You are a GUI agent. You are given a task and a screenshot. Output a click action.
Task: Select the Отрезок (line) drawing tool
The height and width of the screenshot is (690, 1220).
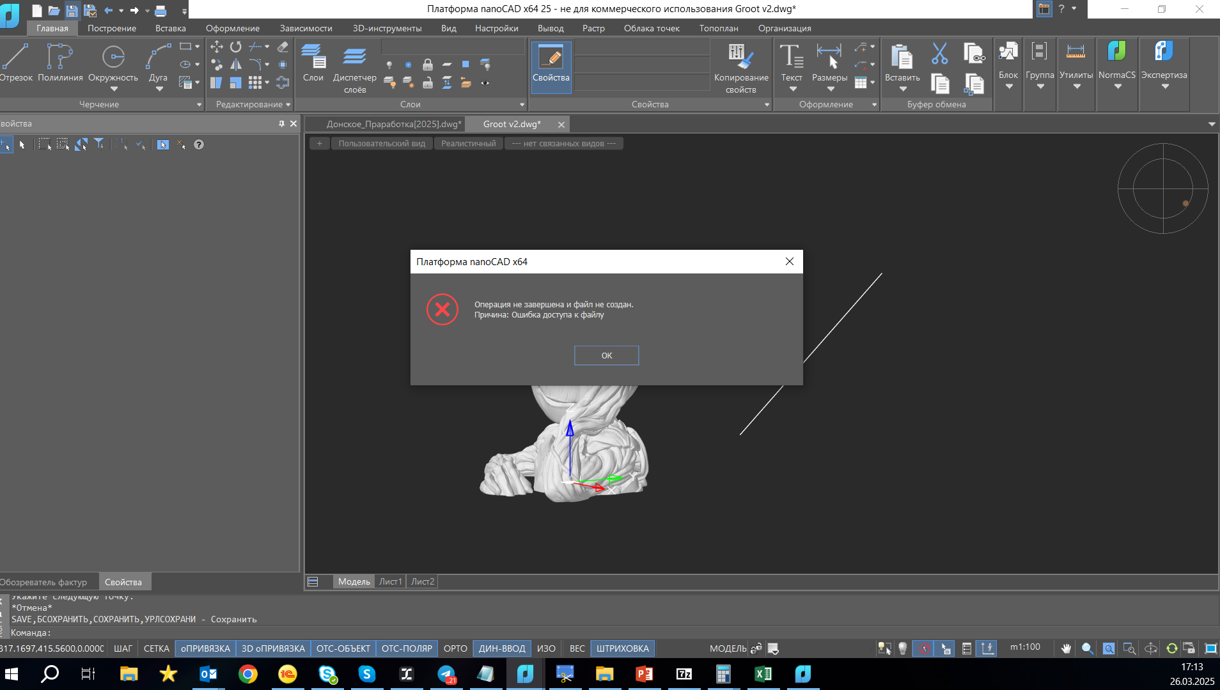click(x=15, y=63)
